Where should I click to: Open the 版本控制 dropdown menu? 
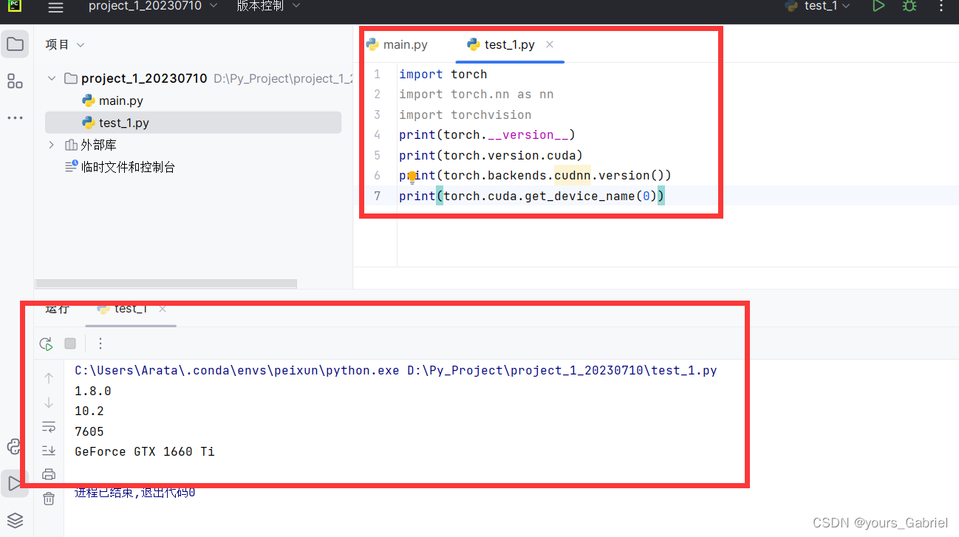click(x=269, y=6)
